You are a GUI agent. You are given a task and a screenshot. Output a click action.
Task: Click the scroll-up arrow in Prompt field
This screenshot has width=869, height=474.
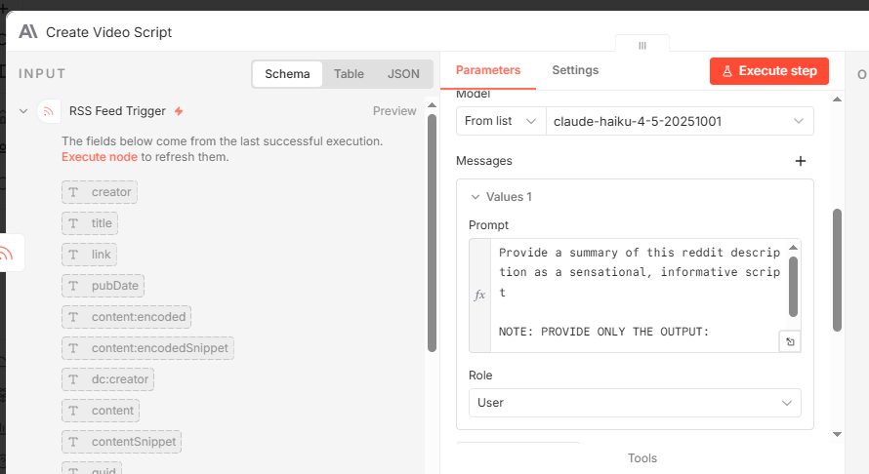point(793,247)
